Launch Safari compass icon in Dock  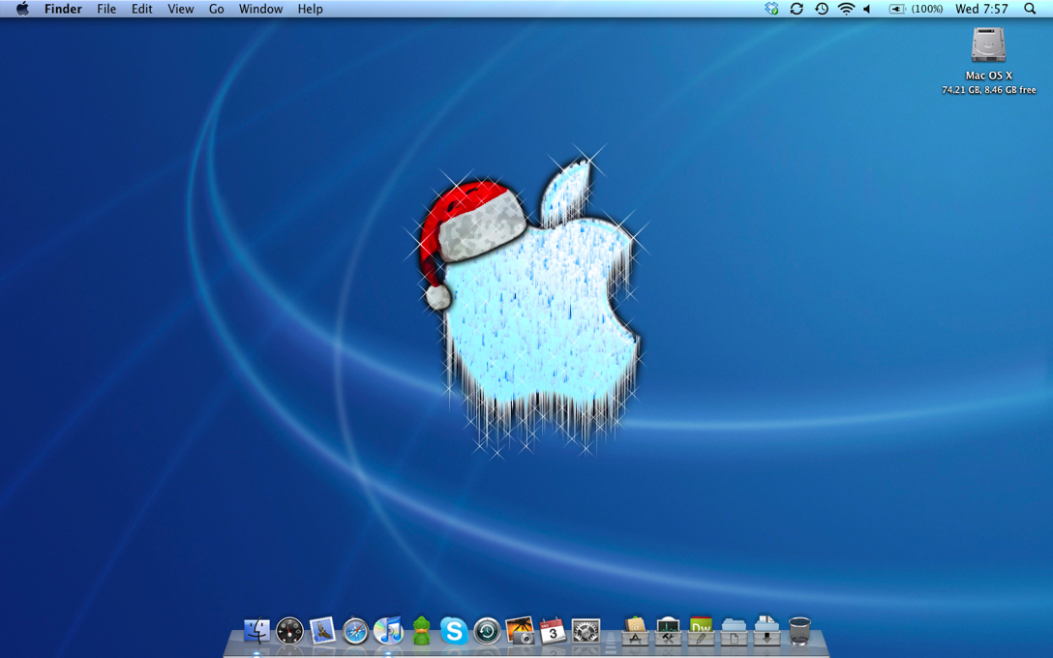(x=355, y=631)
